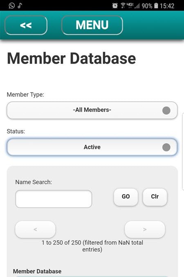The height and width of the screenshot is (277, 184).
Task: Click the GO search button
Action: point(126,197)
